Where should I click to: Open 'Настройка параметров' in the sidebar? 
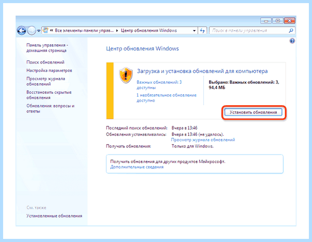click(49, 70)
